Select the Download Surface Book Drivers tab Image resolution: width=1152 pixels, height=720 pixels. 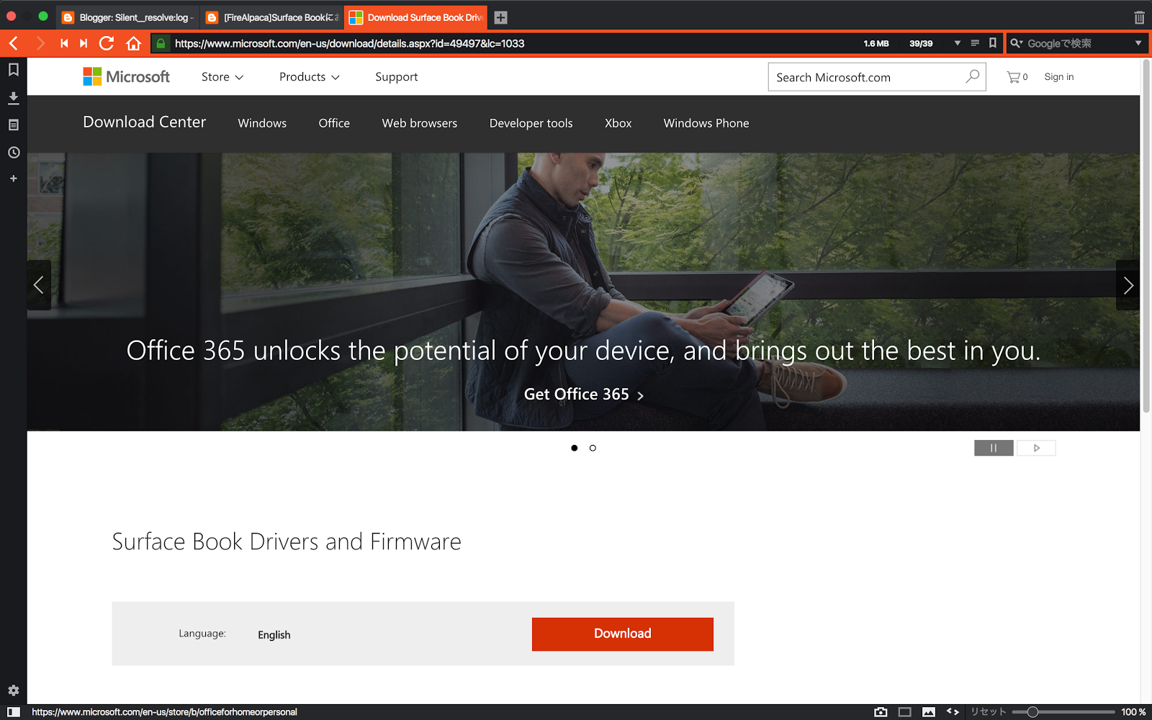(416, 17)
